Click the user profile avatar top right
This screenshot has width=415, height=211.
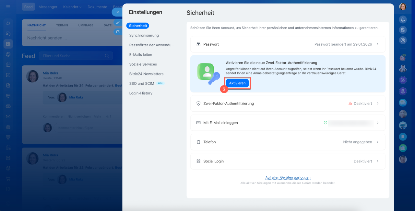click(x=403, y=7)
